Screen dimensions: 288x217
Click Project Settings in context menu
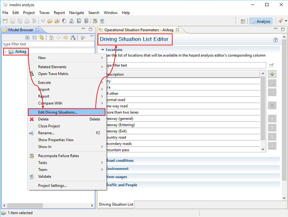pyautogui.click(x=52, y=185)
